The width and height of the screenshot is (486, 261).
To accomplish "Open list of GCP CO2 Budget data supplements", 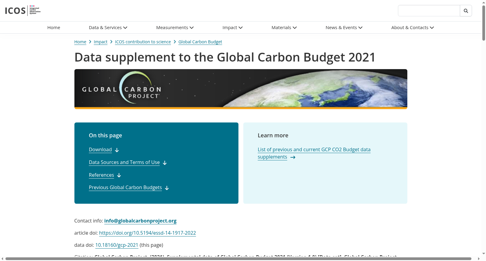I will click(314, 153).
